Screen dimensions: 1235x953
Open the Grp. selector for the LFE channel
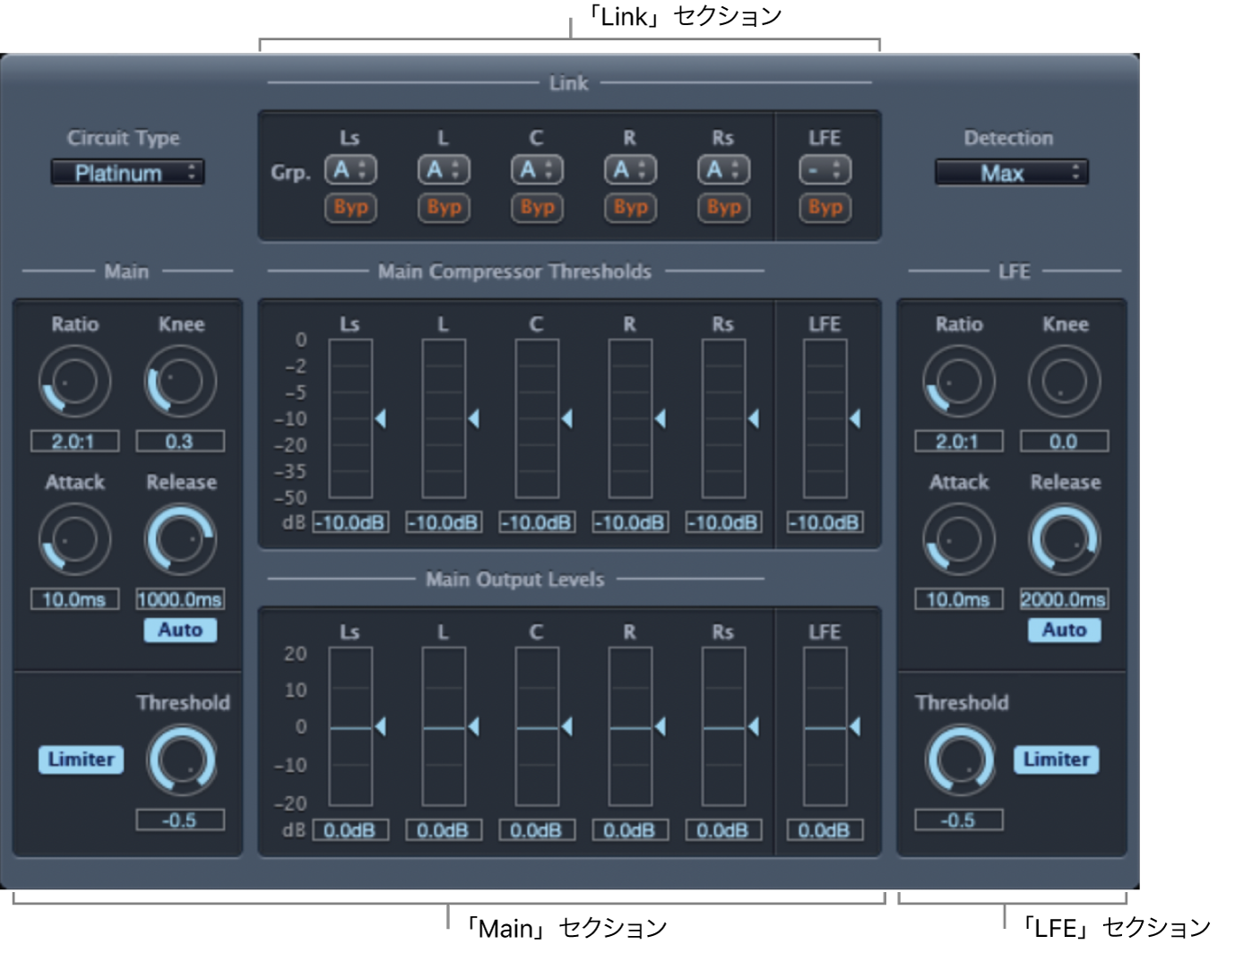pos(824,169)
